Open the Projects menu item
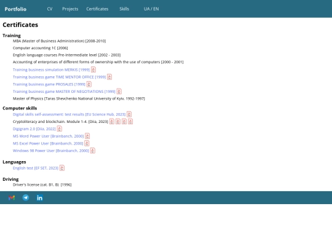Image resolution: width=332 pixels, height=249 pixels. (70, 9)
